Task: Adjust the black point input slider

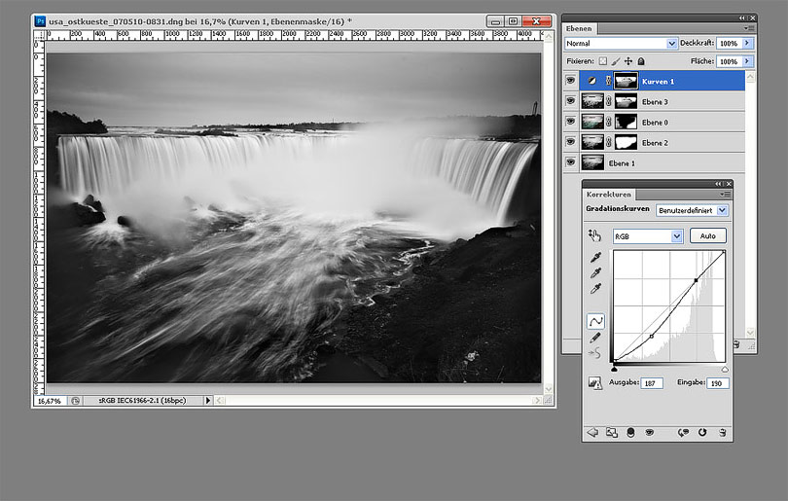Action: coord(614,369)
